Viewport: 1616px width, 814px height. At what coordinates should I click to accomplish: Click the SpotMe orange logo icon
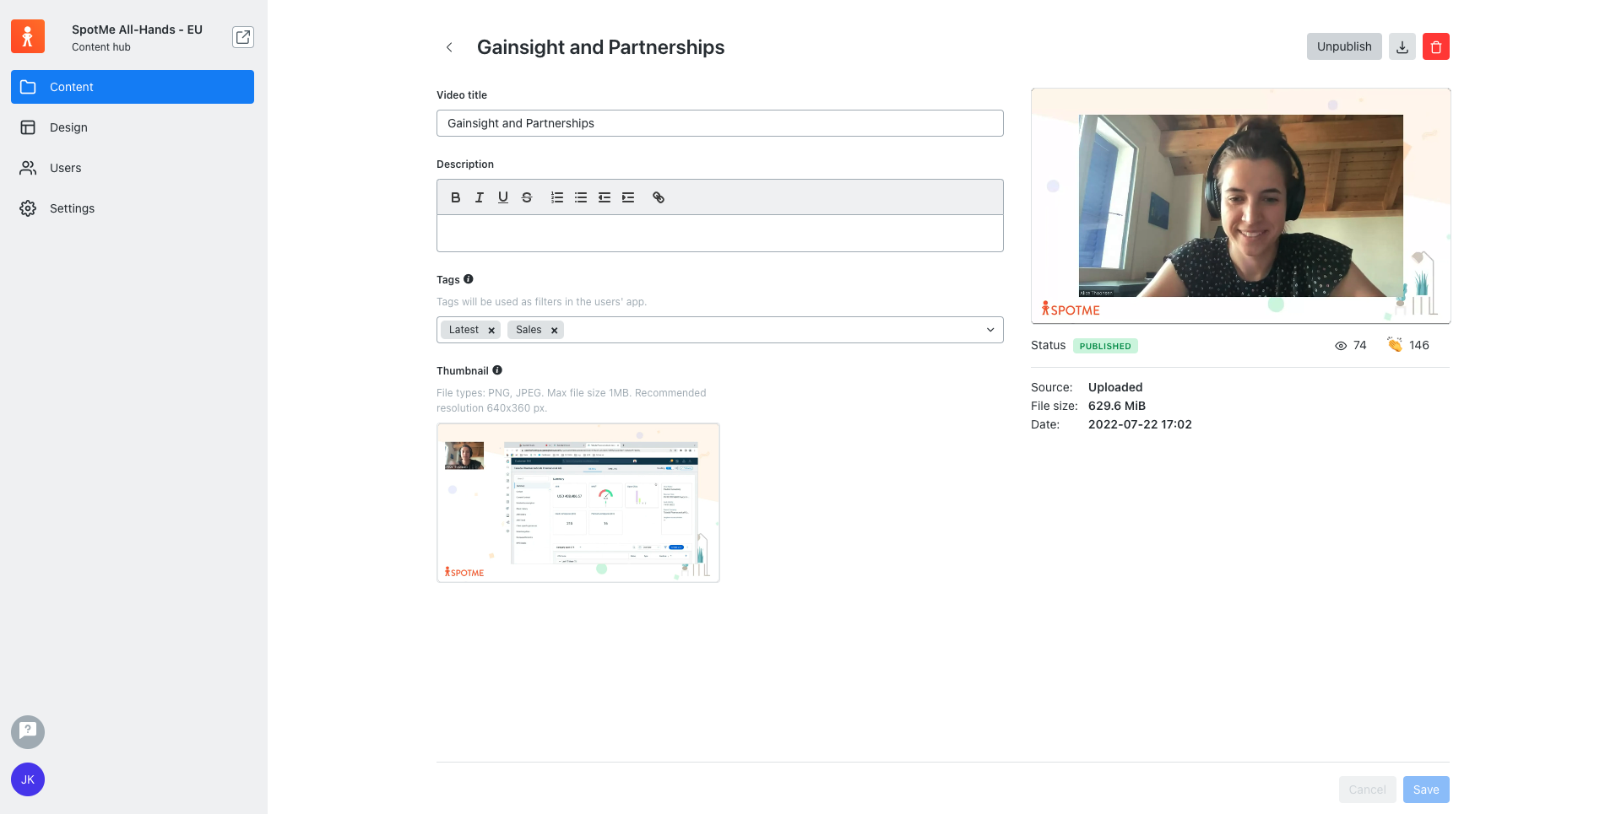coord(28,36)
